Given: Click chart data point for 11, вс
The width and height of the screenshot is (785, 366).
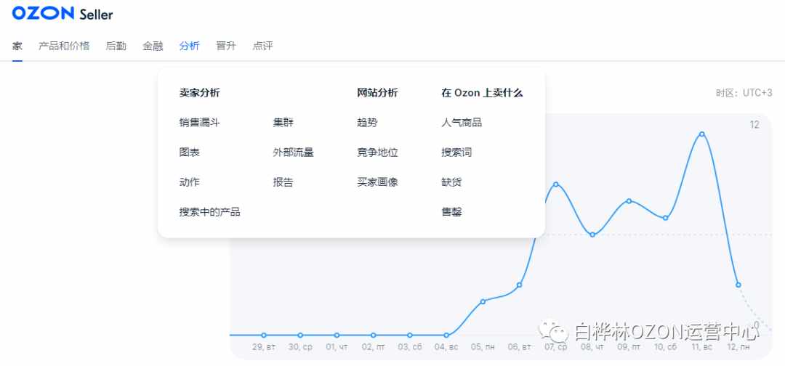Looking at the screenshot, I should 702,134.
